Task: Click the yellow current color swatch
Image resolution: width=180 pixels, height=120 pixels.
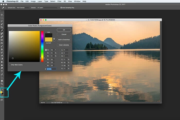Action: click(49, 40)
